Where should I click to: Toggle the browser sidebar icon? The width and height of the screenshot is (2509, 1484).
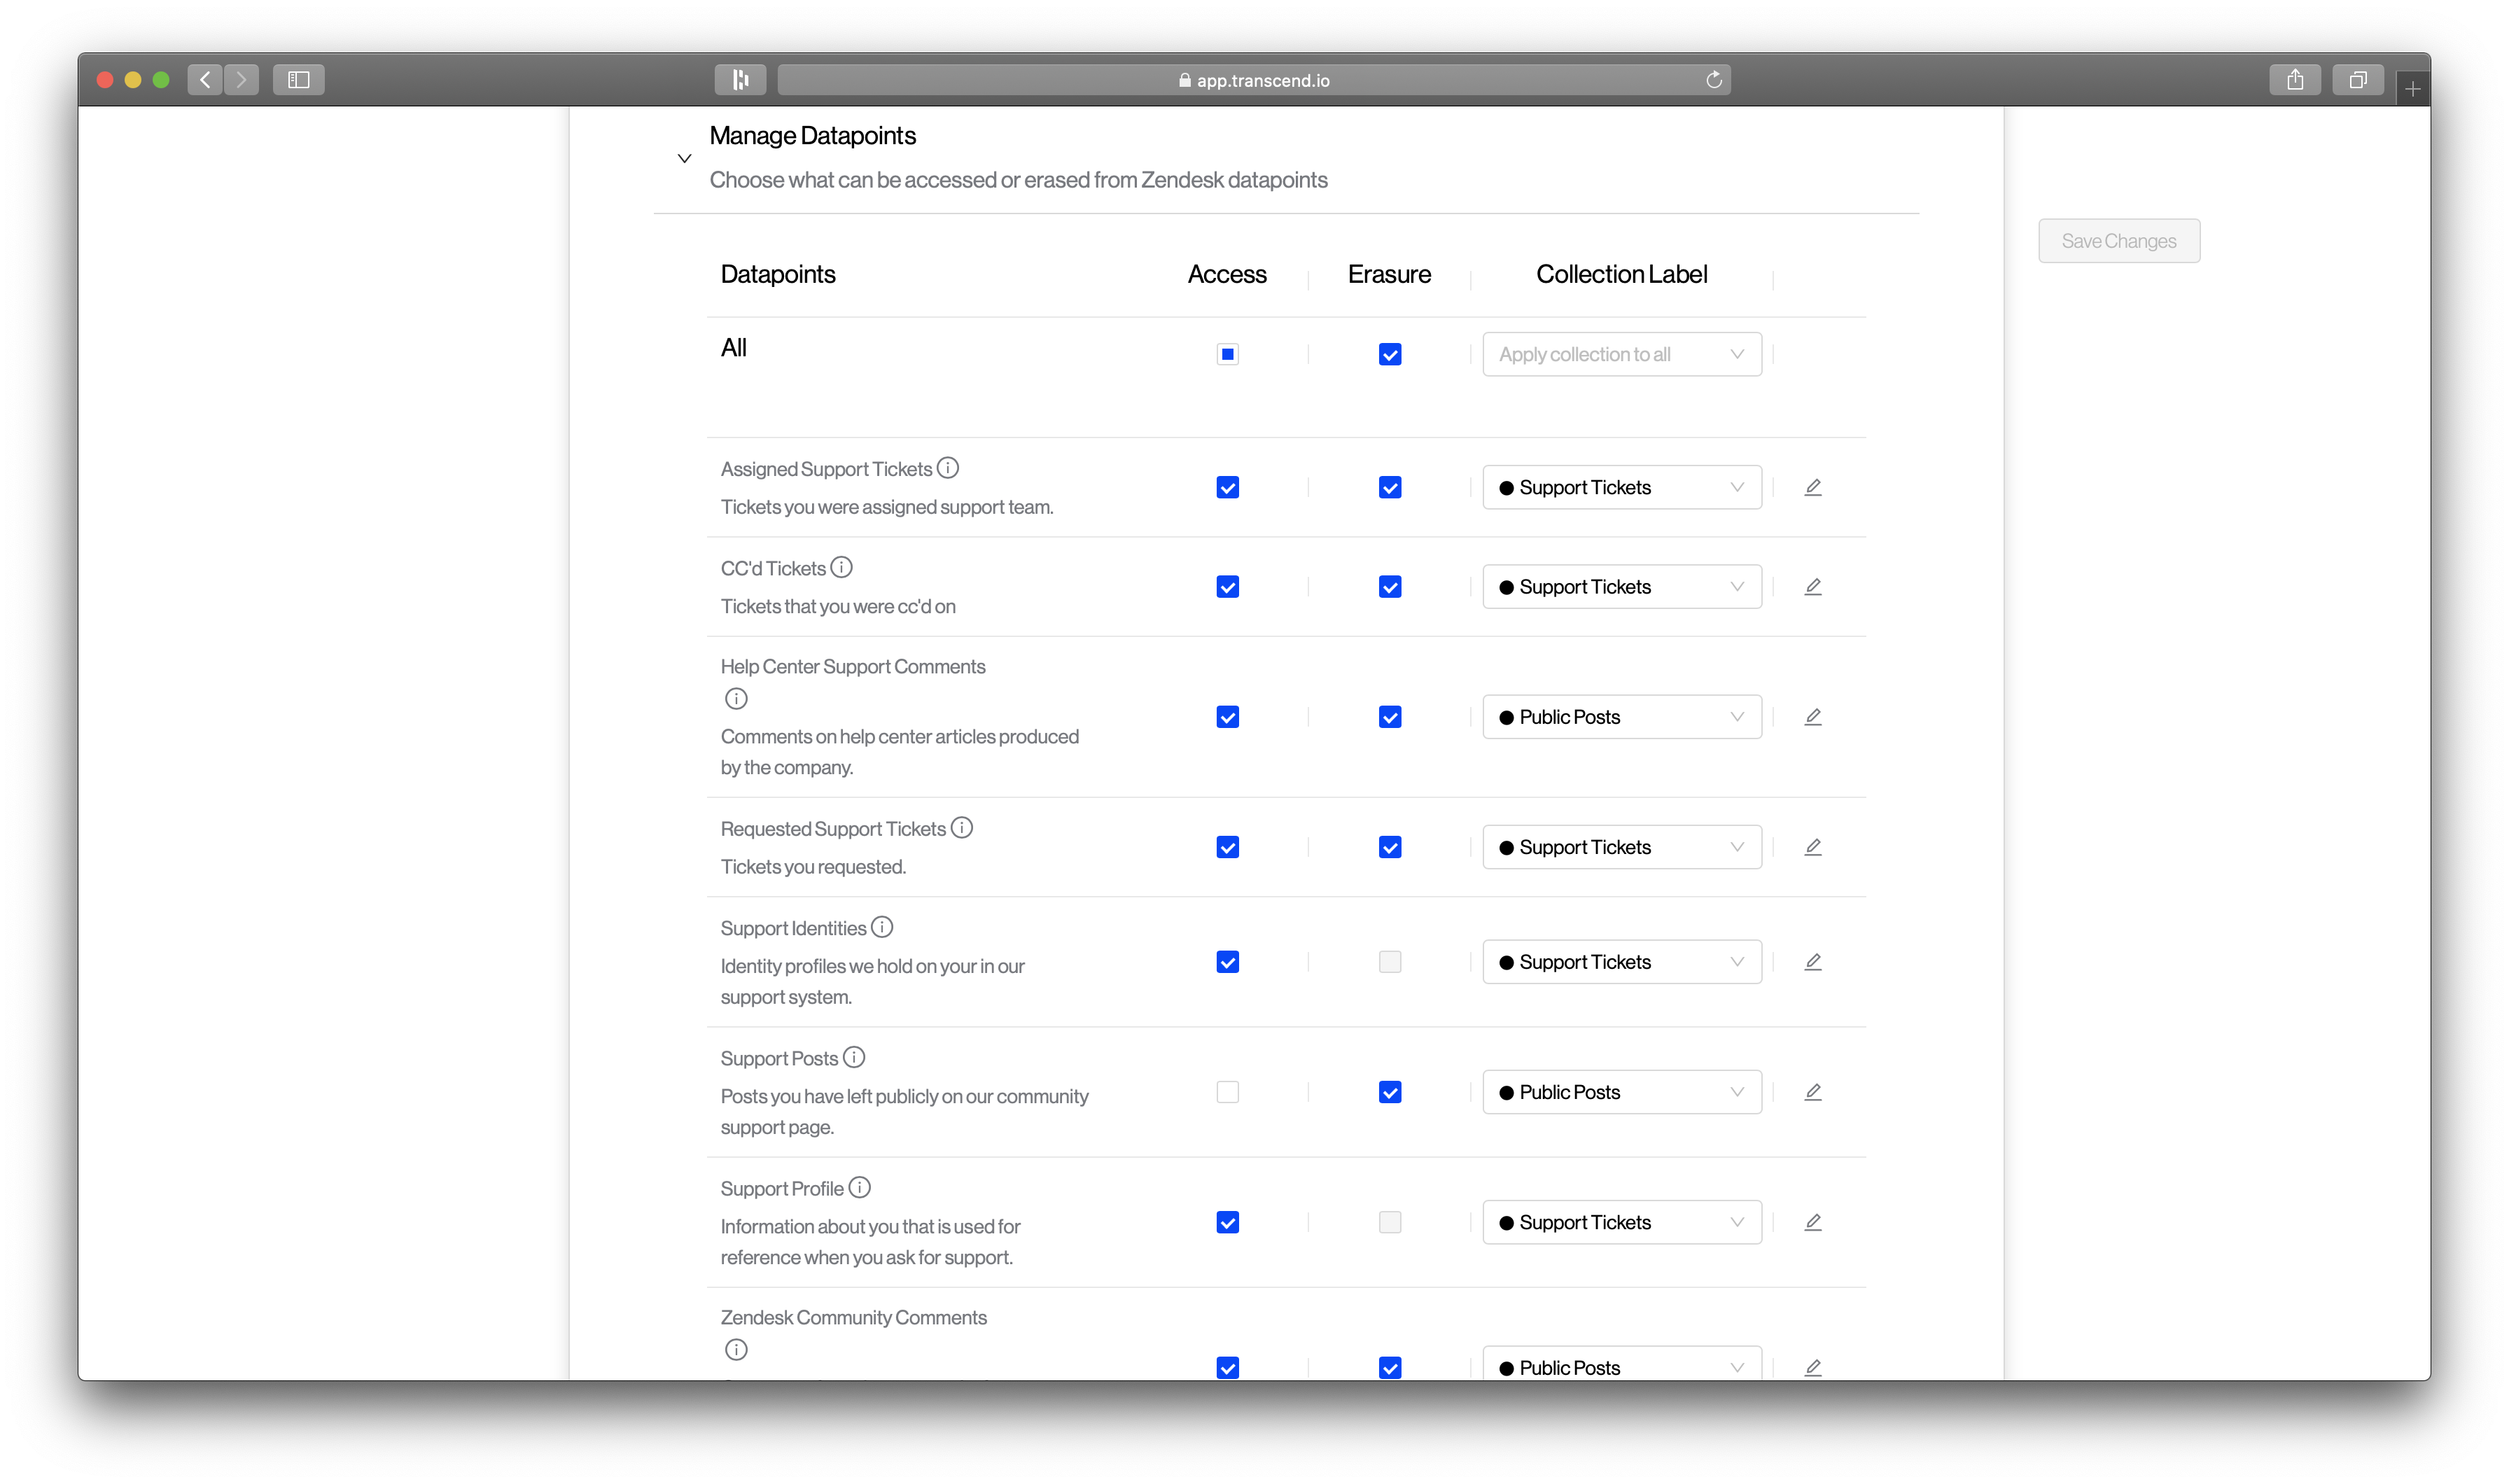pyautogui.click(x=298, y=80)
